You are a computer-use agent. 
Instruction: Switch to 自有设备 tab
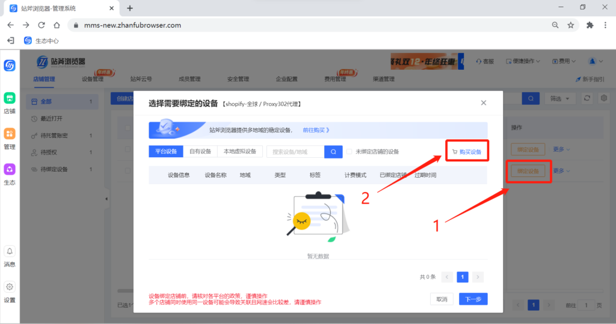point(200,151)
